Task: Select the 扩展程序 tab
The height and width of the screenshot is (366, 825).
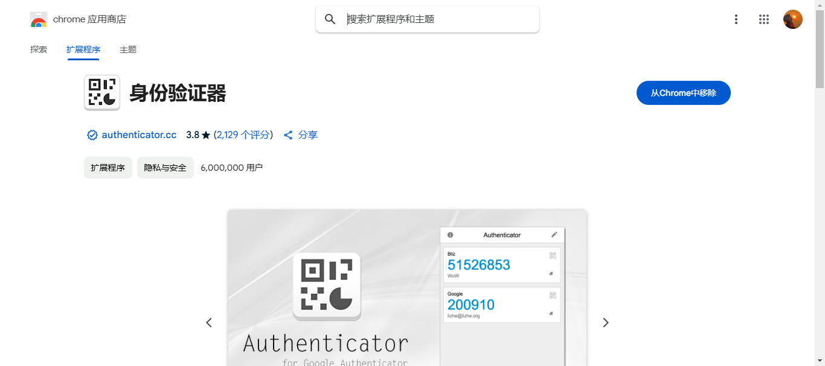Action: pos(83,49)
